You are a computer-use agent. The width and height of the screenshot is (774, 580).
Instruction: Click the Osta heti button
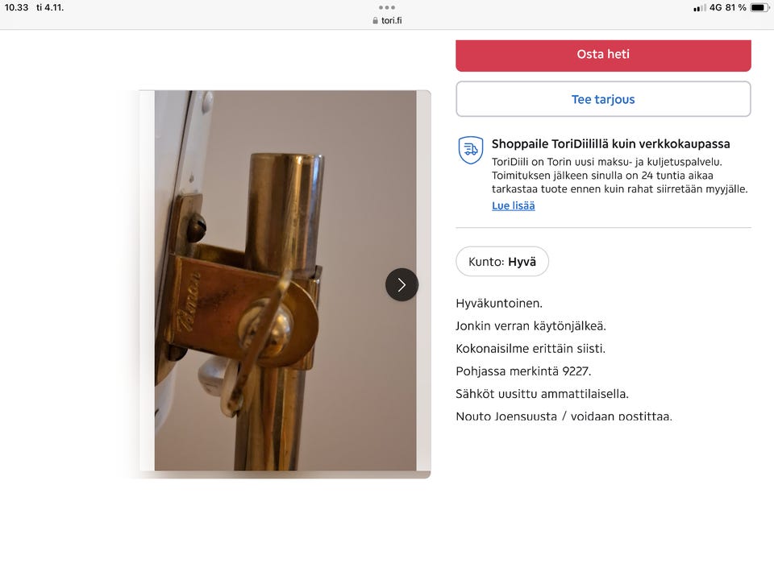[x=603, y=56]
